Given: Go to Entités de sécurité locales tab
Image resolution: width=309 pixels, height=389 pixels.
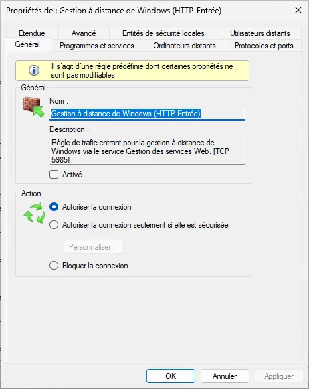Looking at the screenshot, I should (163, 33).
